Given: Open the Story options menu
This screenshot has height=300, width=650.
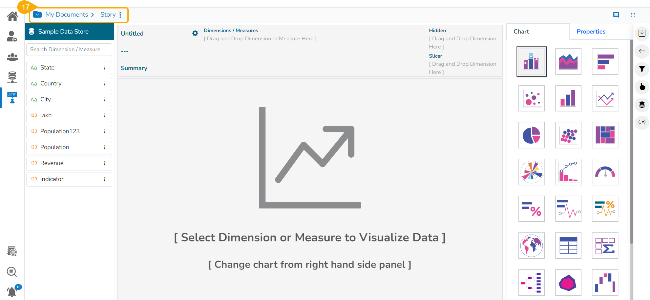Looking at the screenshot, I should pyautogui.click(x=120, y=15).
